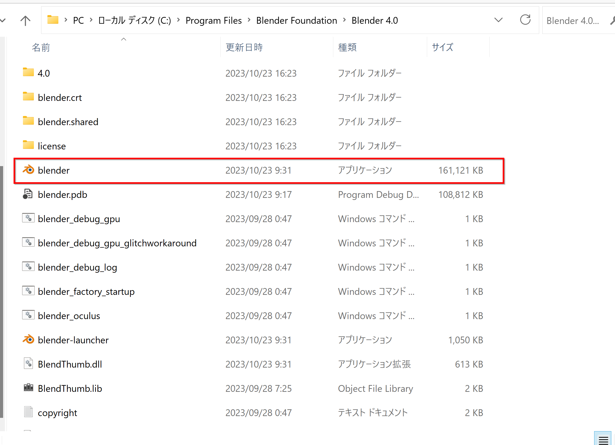Click the left navigation pane scrollbar
Viewport: 615px width, 445px height.
coord(2,292)
